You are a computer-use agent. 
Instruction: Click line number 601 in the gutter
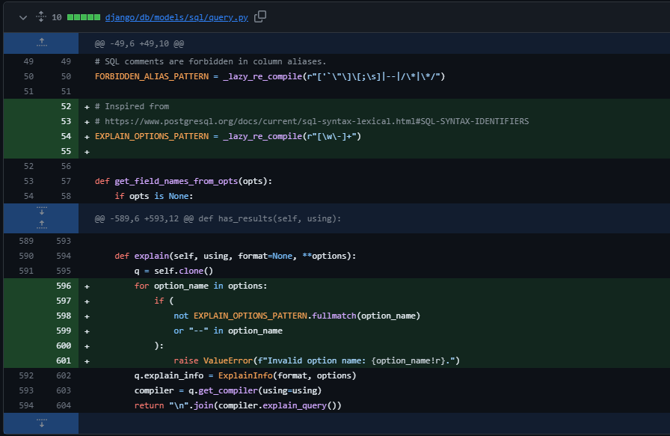[x=63, y=360]
